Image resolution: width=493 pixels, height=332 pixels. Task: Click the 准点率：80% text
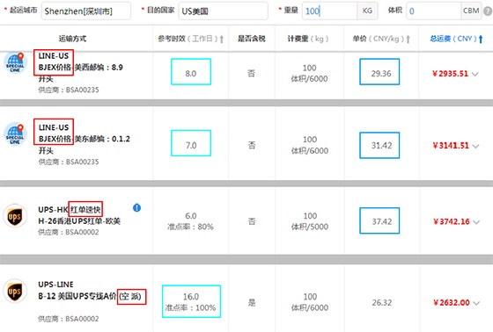190,227
